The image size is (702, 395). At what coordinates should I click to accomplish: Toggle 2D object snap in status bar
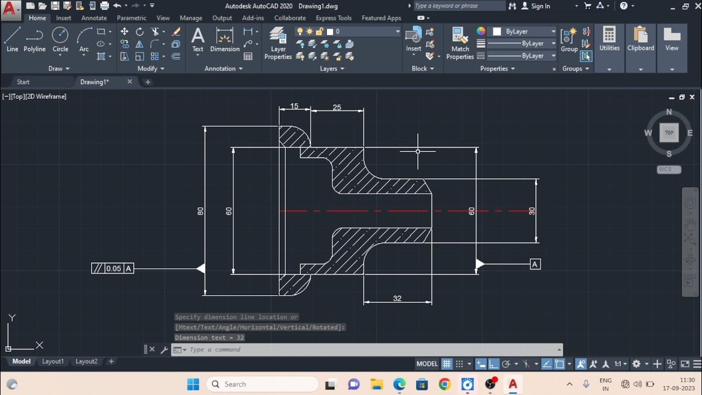click(559, 363)
